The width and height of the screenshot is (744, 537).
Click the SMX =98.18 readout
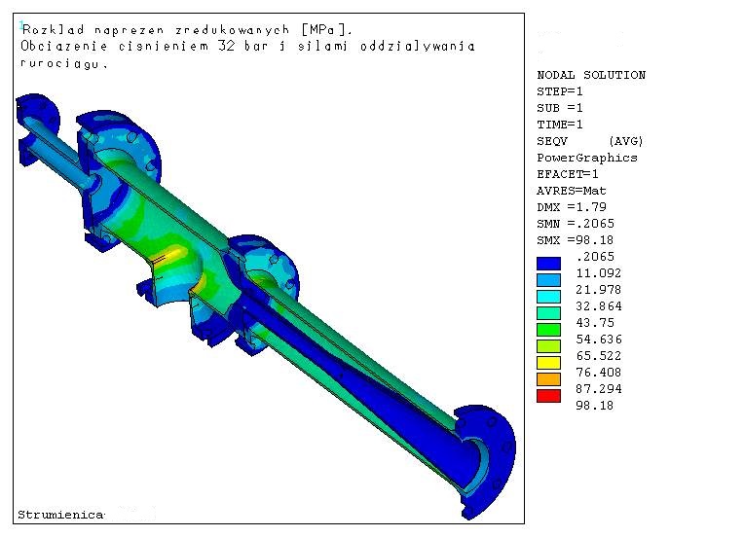(576, 240)
